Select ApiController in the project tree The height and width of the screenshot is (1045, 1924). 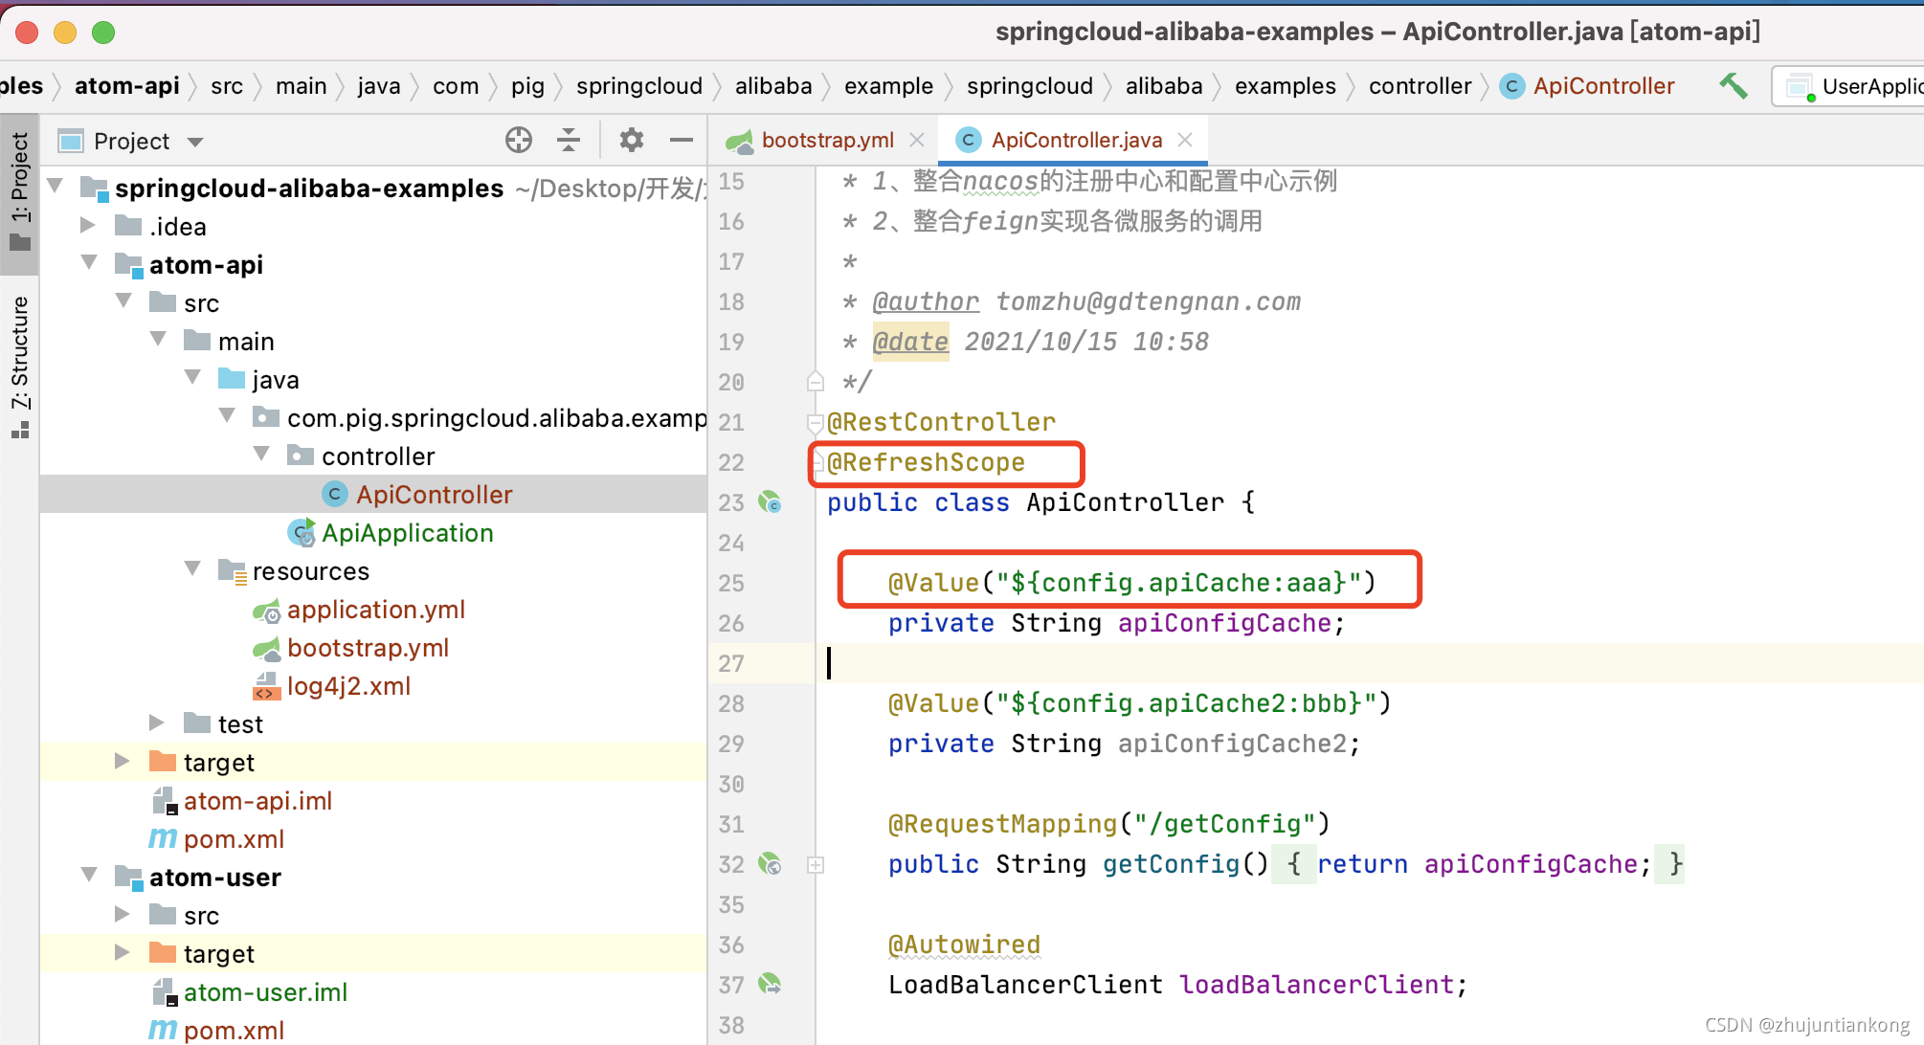pos(434,495)
